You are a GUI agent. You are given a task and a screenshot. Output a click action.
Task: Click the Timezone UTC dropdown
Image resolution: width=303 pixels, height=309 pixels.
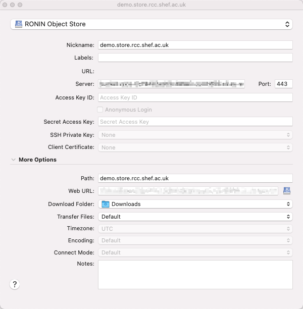(x=195, y=229)
